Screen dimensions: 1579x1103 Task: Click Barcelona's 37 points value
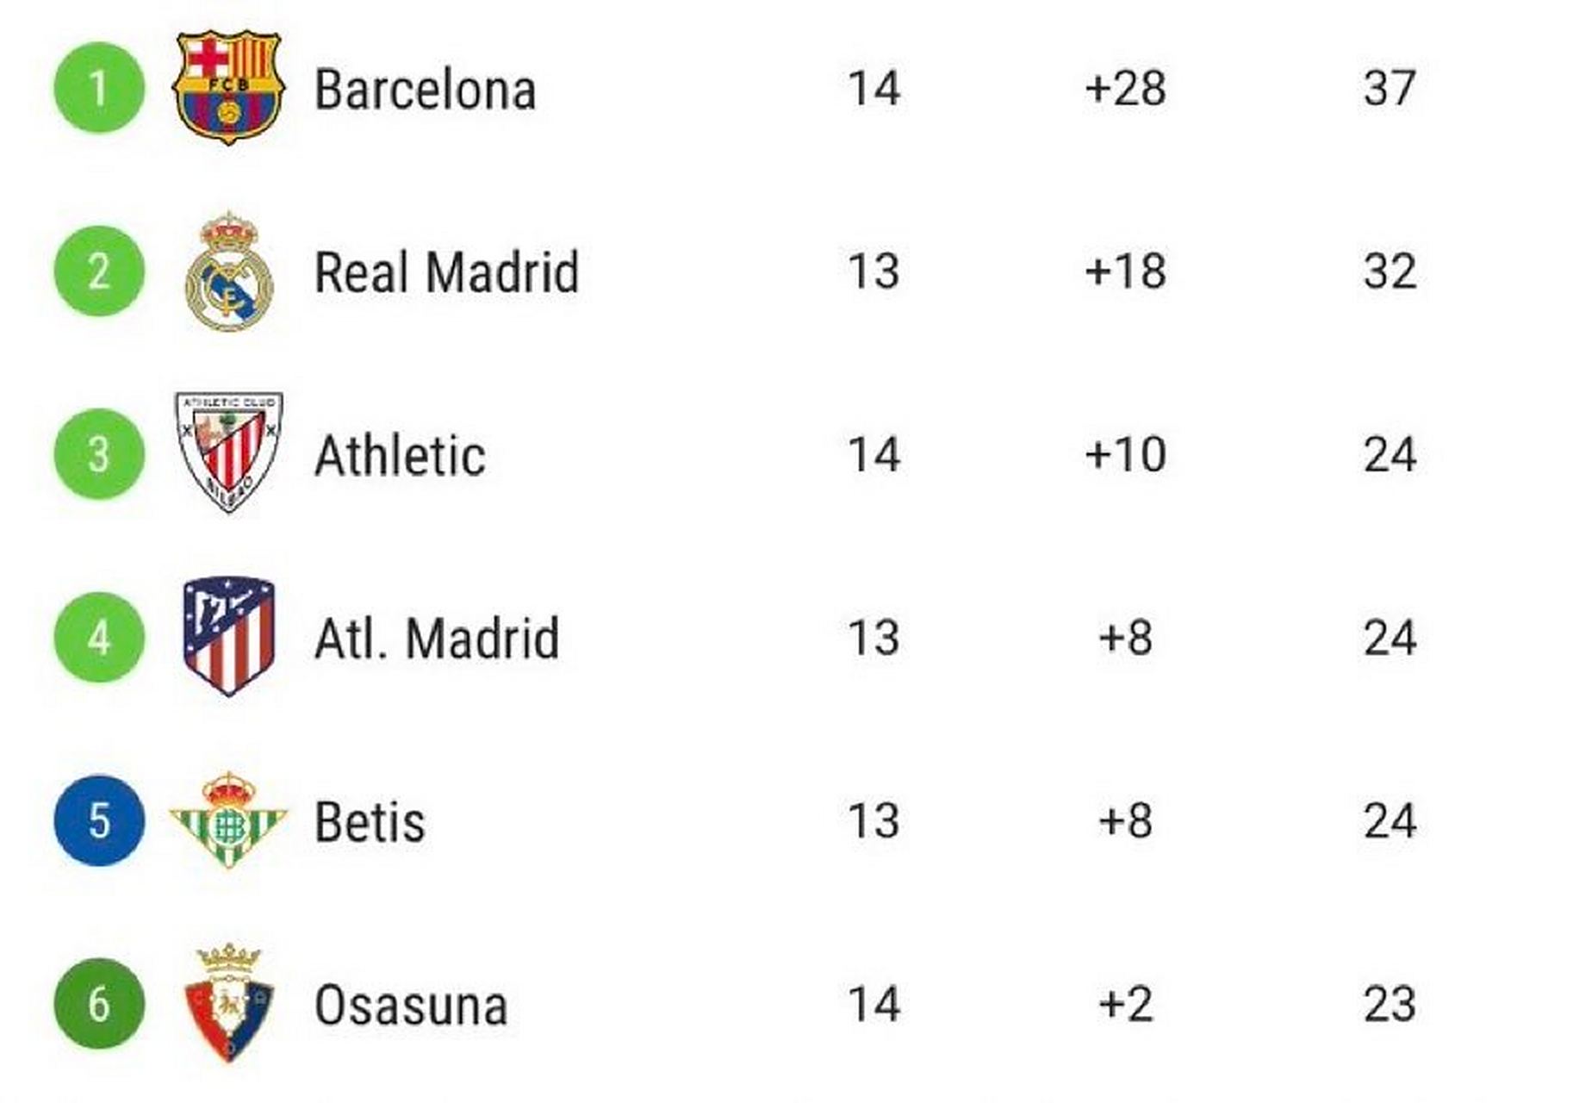pyautogui.click(x=1389, y=88)
